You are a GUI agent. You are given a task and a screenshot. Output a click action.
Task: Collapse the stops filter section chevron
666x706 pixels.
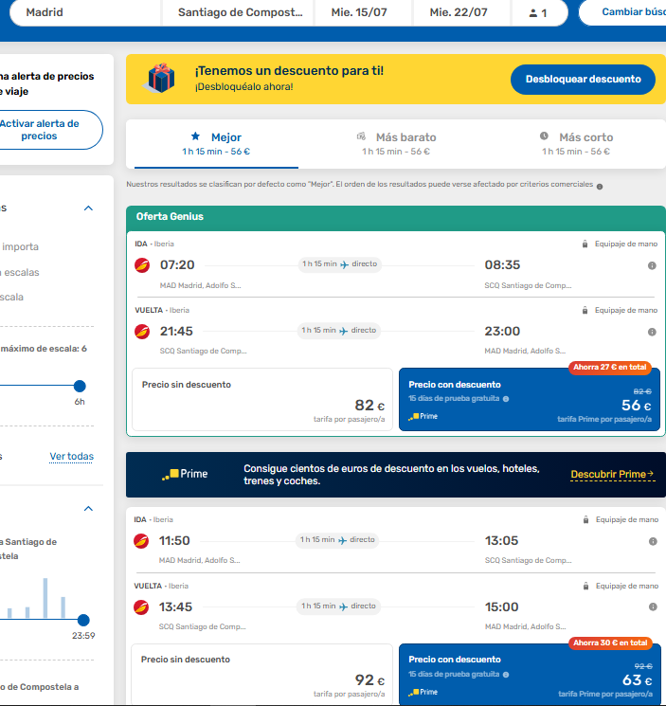tap(88, 208)
